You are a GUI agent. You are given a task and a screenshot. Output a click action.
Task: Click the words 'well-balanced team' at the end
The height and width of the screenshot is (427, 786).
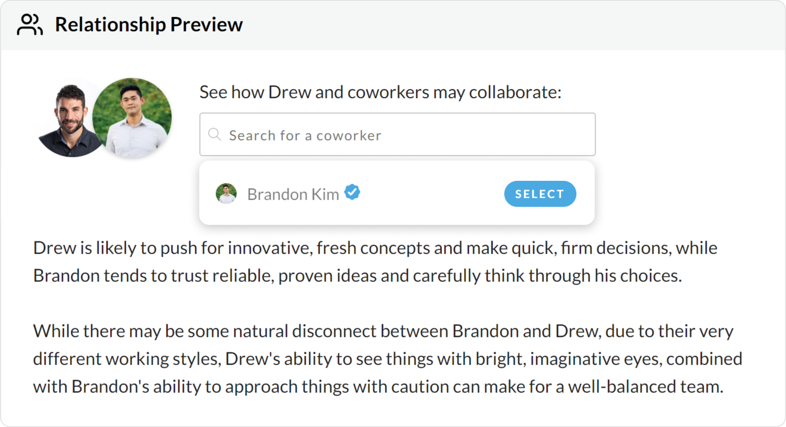pyautogui.click(x=645, y=386)
